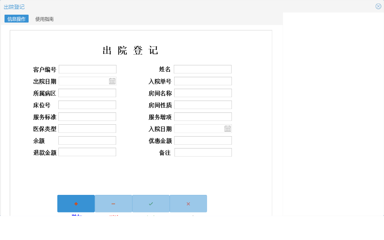The height and width of the screenshot is (240, 384).
Task: Click the 服务标准 input field
Action: coord(87,116)
